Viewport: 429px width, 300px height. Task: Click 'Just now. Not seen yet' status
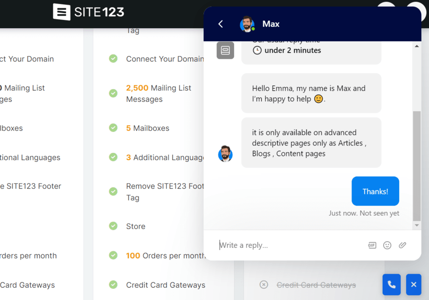click(x=364, y=213)
